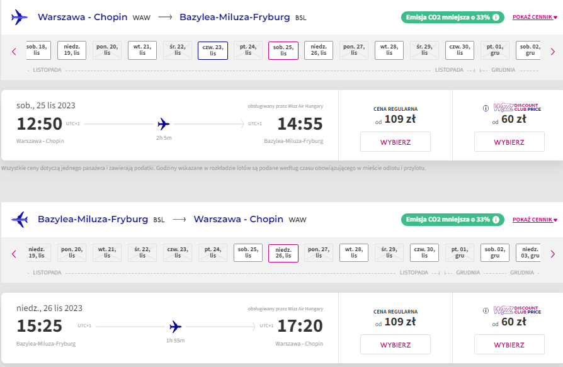Show next dates in outbound date carousel
The height and width of the screenshot is (367, 563).
tap(552, 52)
